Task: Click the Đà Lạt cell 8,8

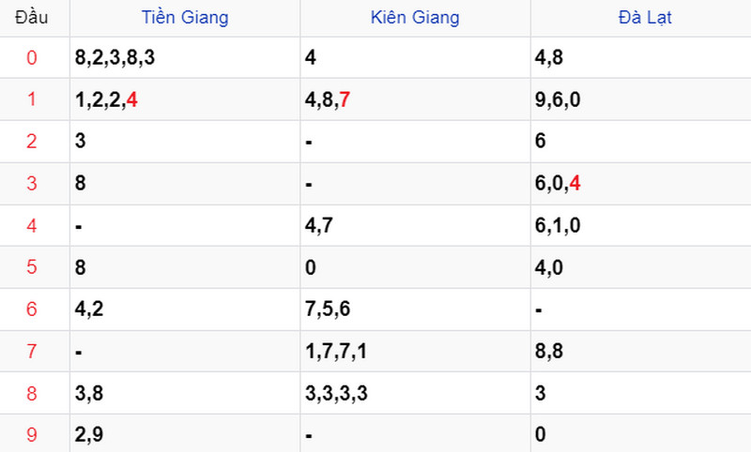Action: click(x=641, y=351)
